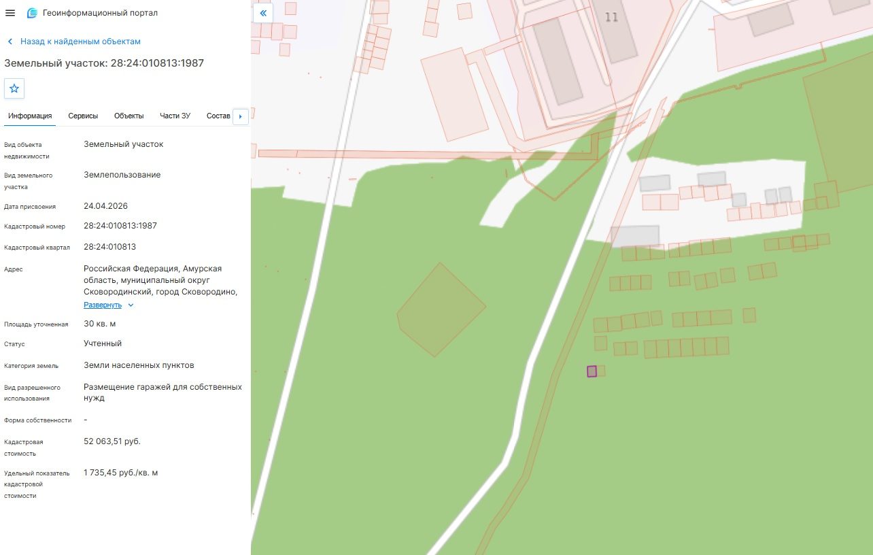The image size is (873, 555).
Task: Click heading Земельный участок: 28:24:010813:1987
Action: [x=104, y=63]
